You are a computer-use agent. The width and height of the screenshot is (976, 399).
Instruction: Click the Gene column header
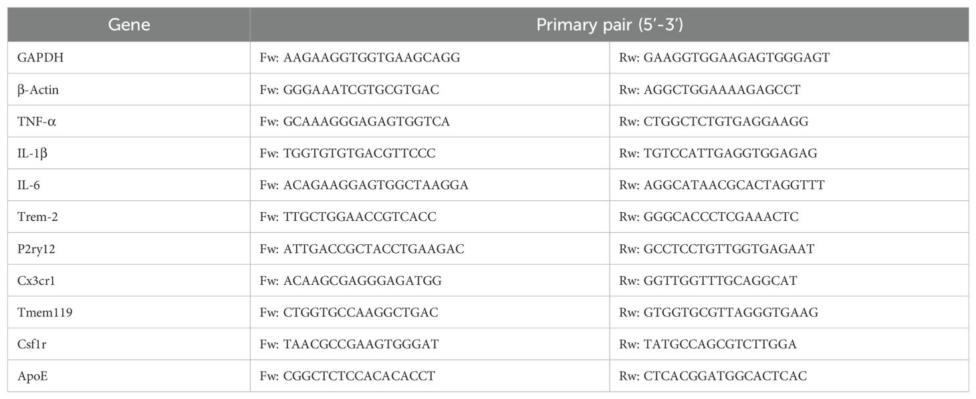click(x=129, y=25)
